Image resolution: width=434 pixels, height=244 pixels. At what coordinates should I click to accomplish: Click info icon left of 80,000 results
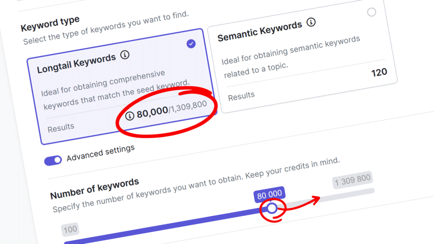[x=129, y=116]
